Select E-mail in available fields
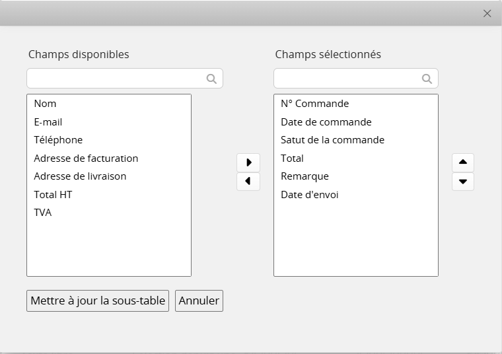This screenshot has height=354, width=502. pyautogui.click(x=48, y=122)
